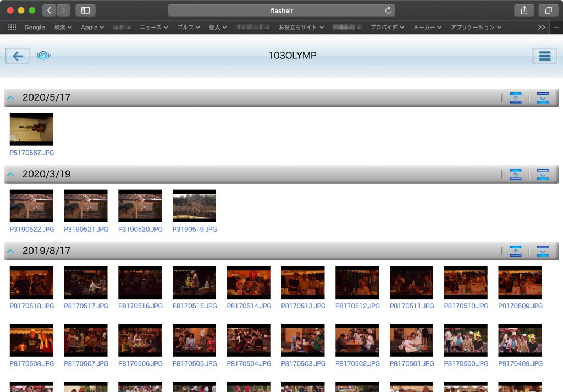Click the thumbnail of P8170518.JPG
Viewport: 563px width, 392px height.
coord(31,282)
